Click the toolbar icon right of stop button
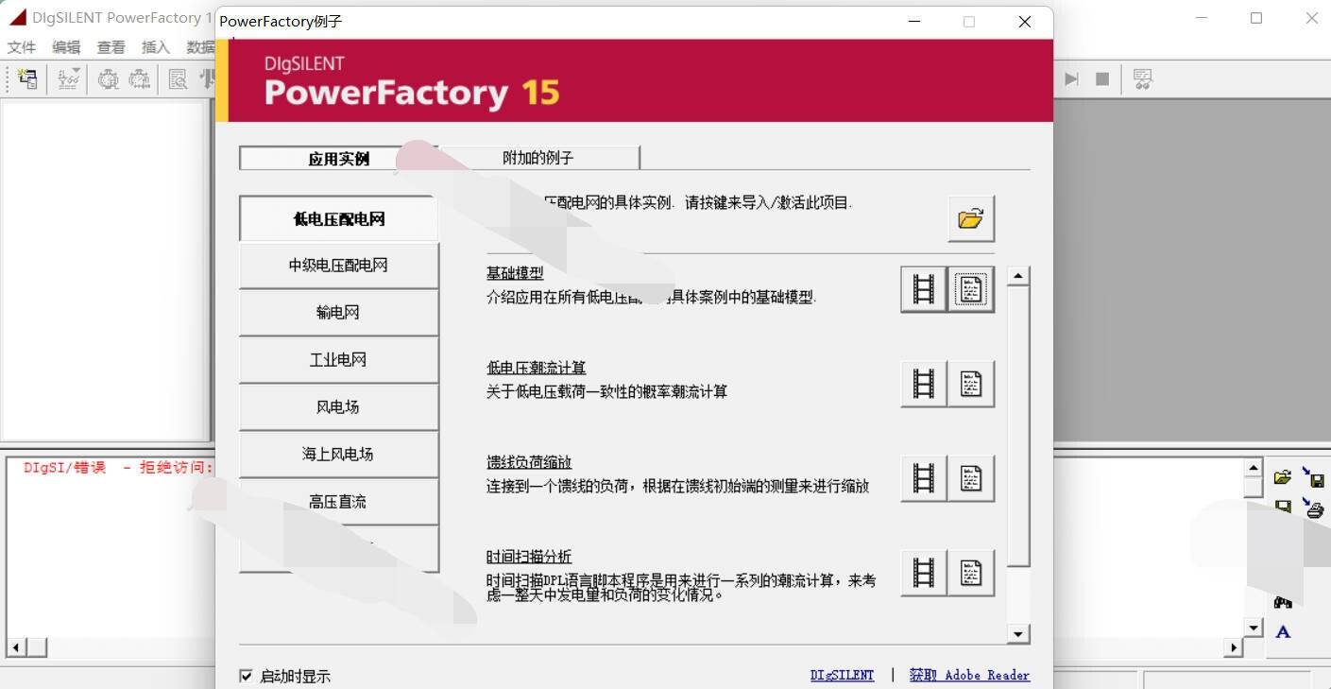Viewport: 1331px width, 689px height. pos(1143,79)
